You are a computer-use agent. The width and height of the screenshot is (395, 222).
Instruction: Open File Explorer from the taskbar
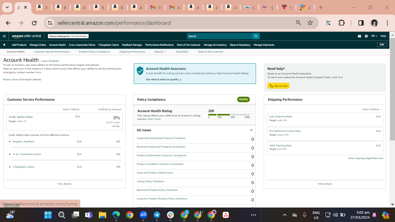103,215
